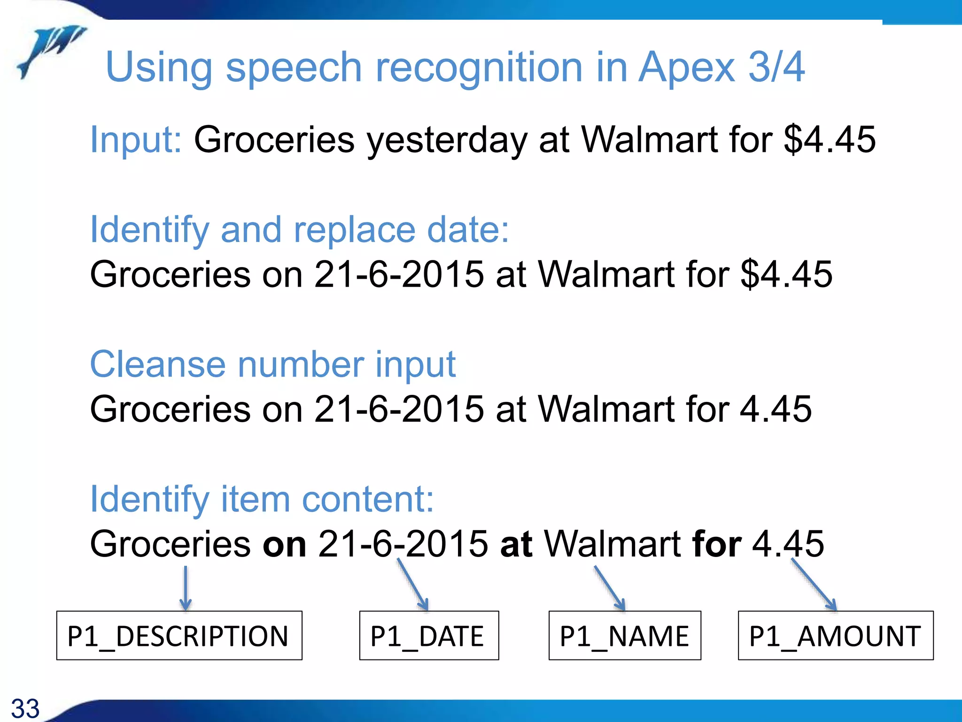
Task: Click the 'Identify and replace date:' heading
Action: click(x=299, y=230)
